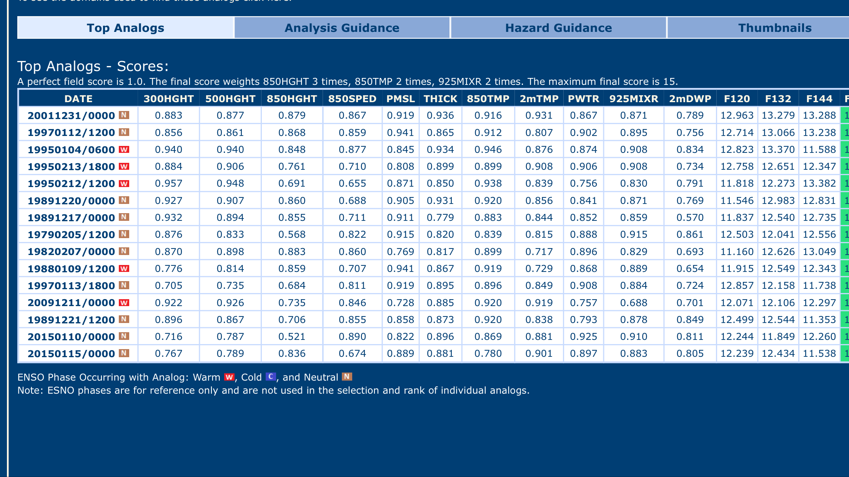Click the 850HGHT column header

(292, 99)
